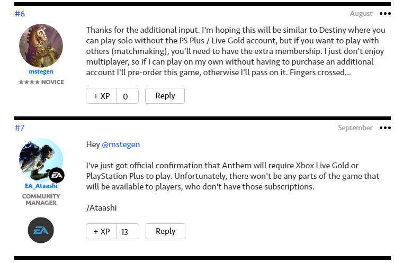Reply to EA_Ataashi's post #7
403x263 pixels.
(x=165, y=231)
